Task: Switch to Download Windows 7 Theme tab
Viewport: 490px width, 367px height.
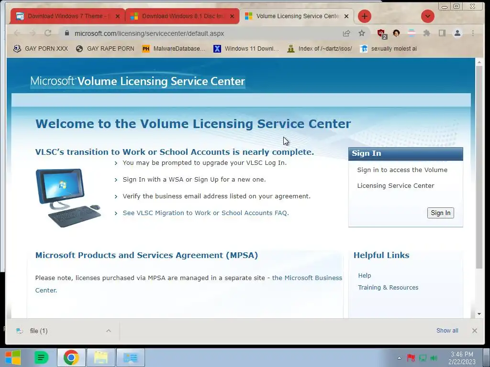Action: (68, 16)
